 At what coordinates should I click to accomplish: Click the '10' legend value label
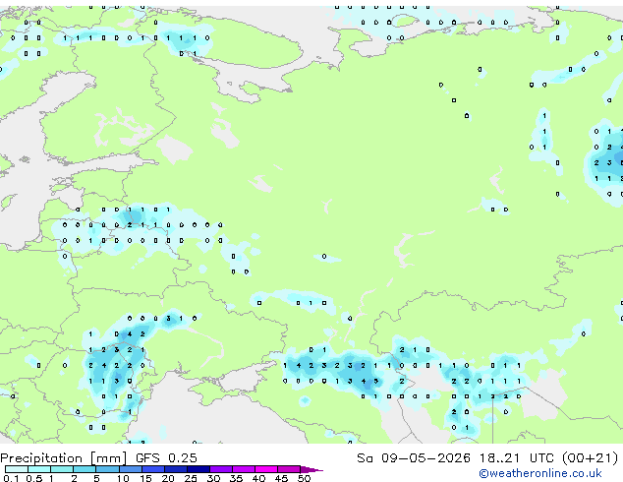[x=123, y=478]
